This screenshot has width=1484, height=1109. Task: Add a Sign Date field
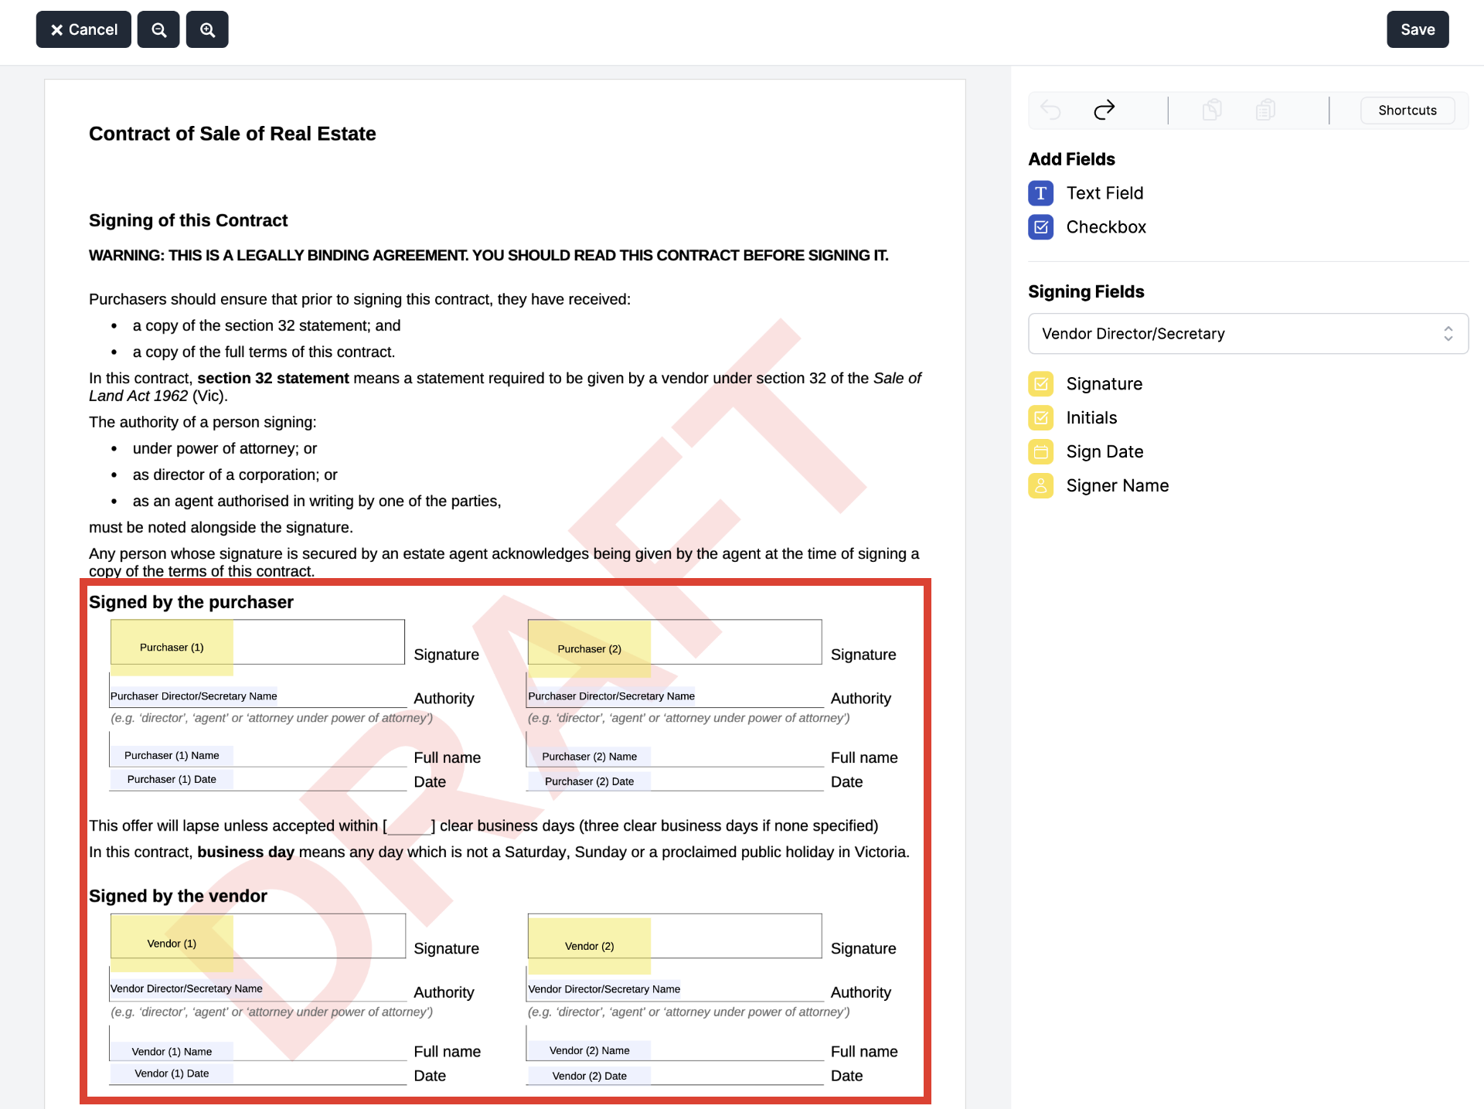[1104, 452]
